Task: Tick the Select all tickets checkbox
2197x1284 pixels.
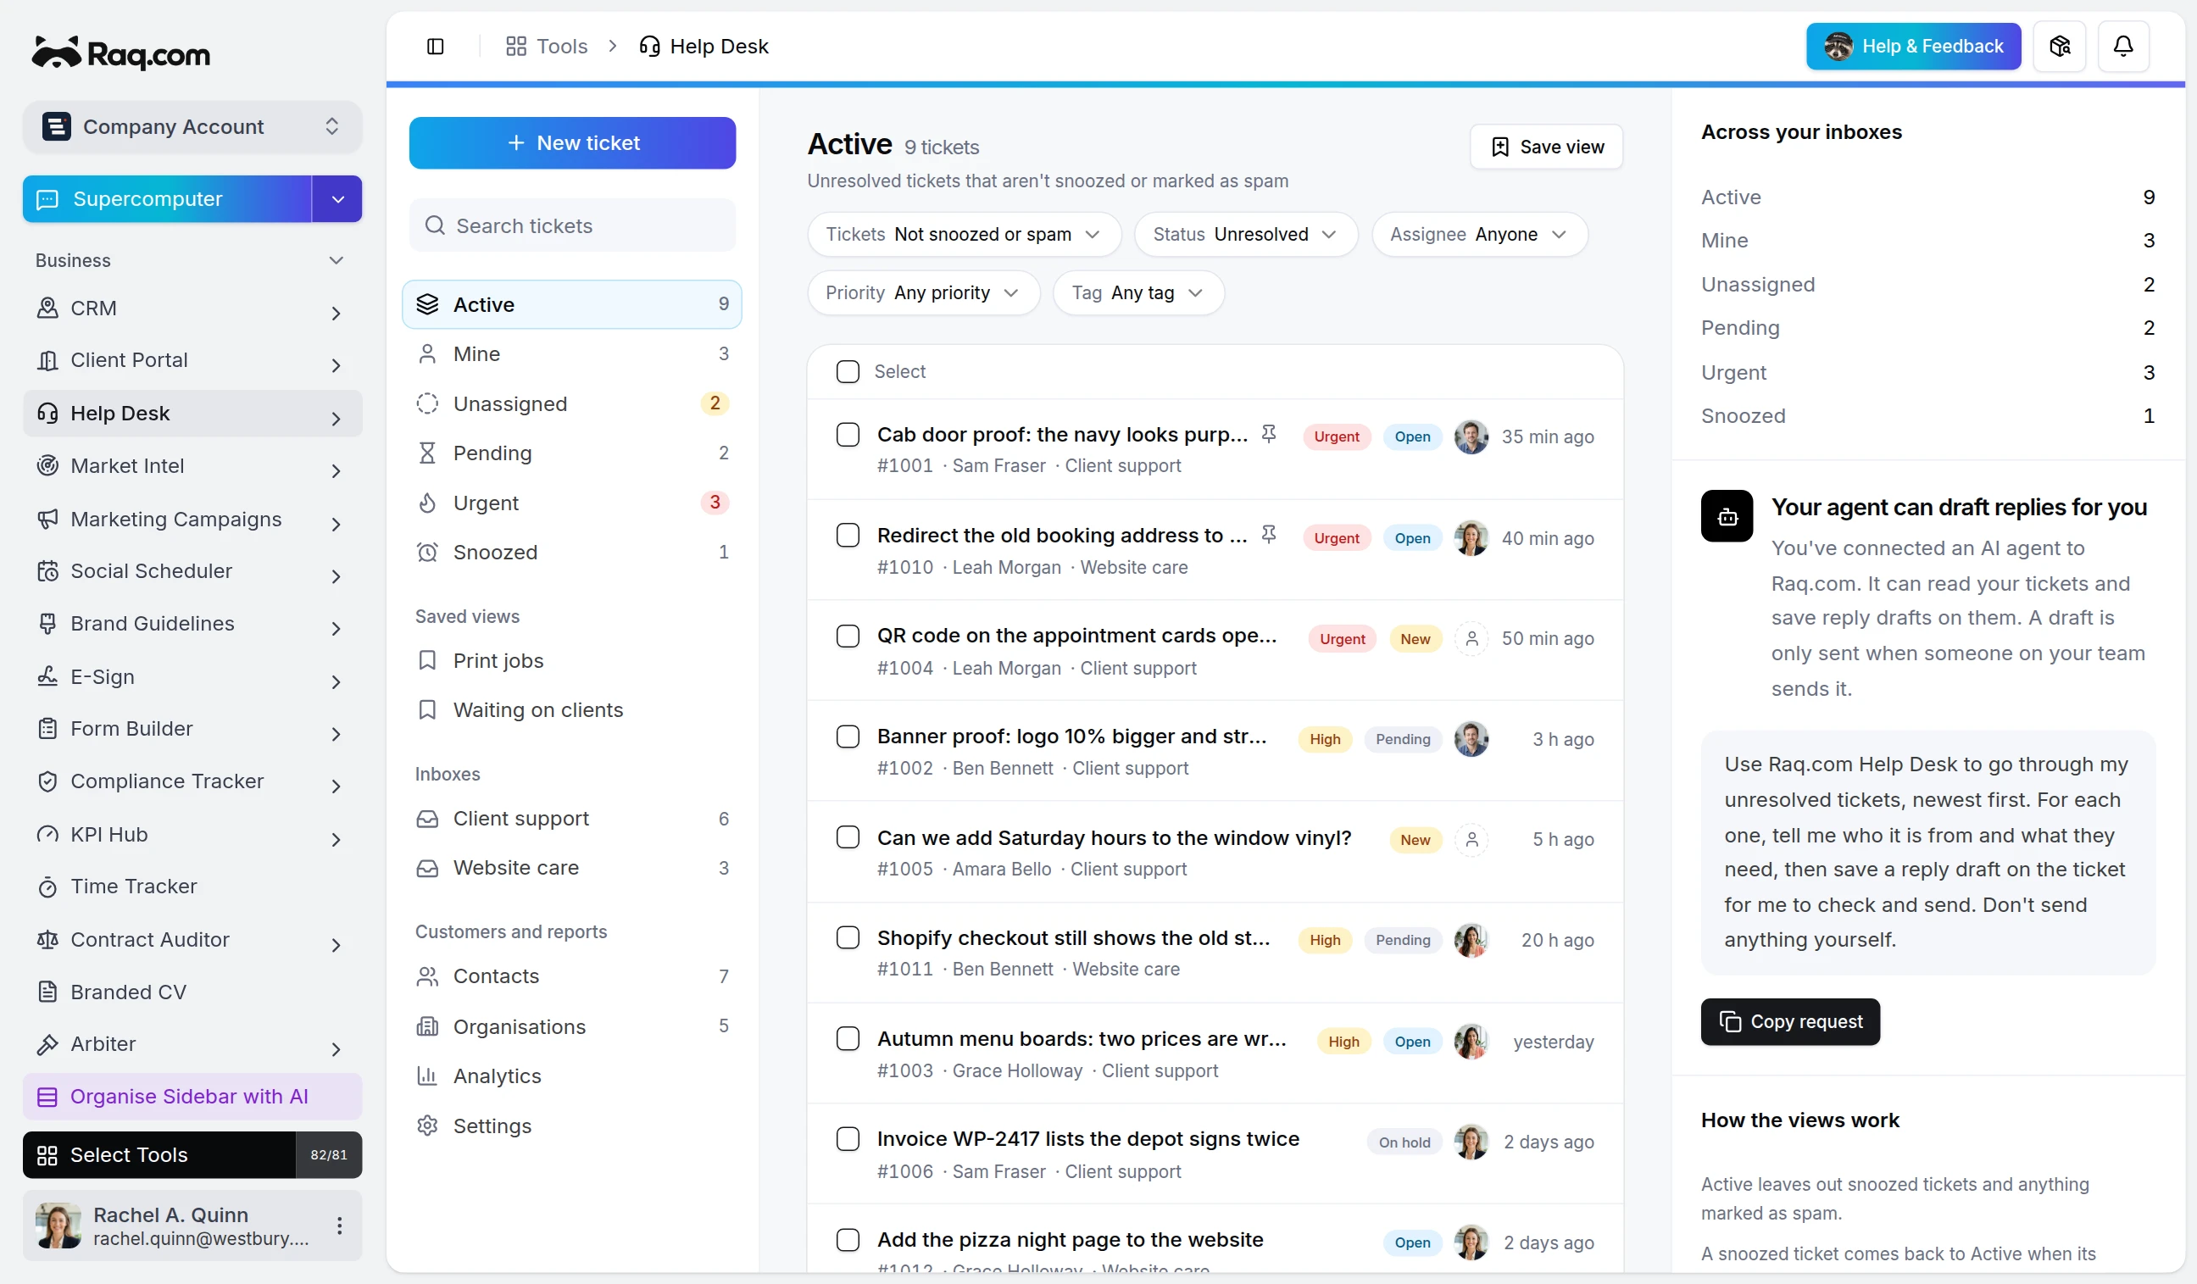Action: click(848, 371)
